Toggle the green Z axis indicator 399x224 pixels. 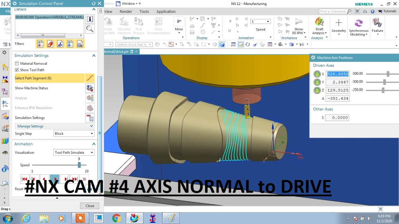click(x=317, y=91)
